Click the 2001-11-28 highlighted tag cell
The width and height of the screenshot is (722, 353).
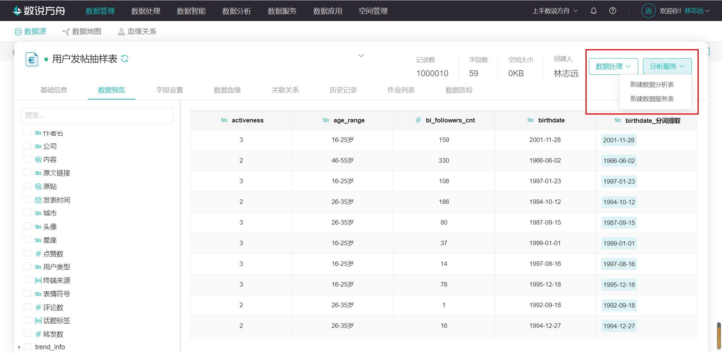click(x=619, y=140)
